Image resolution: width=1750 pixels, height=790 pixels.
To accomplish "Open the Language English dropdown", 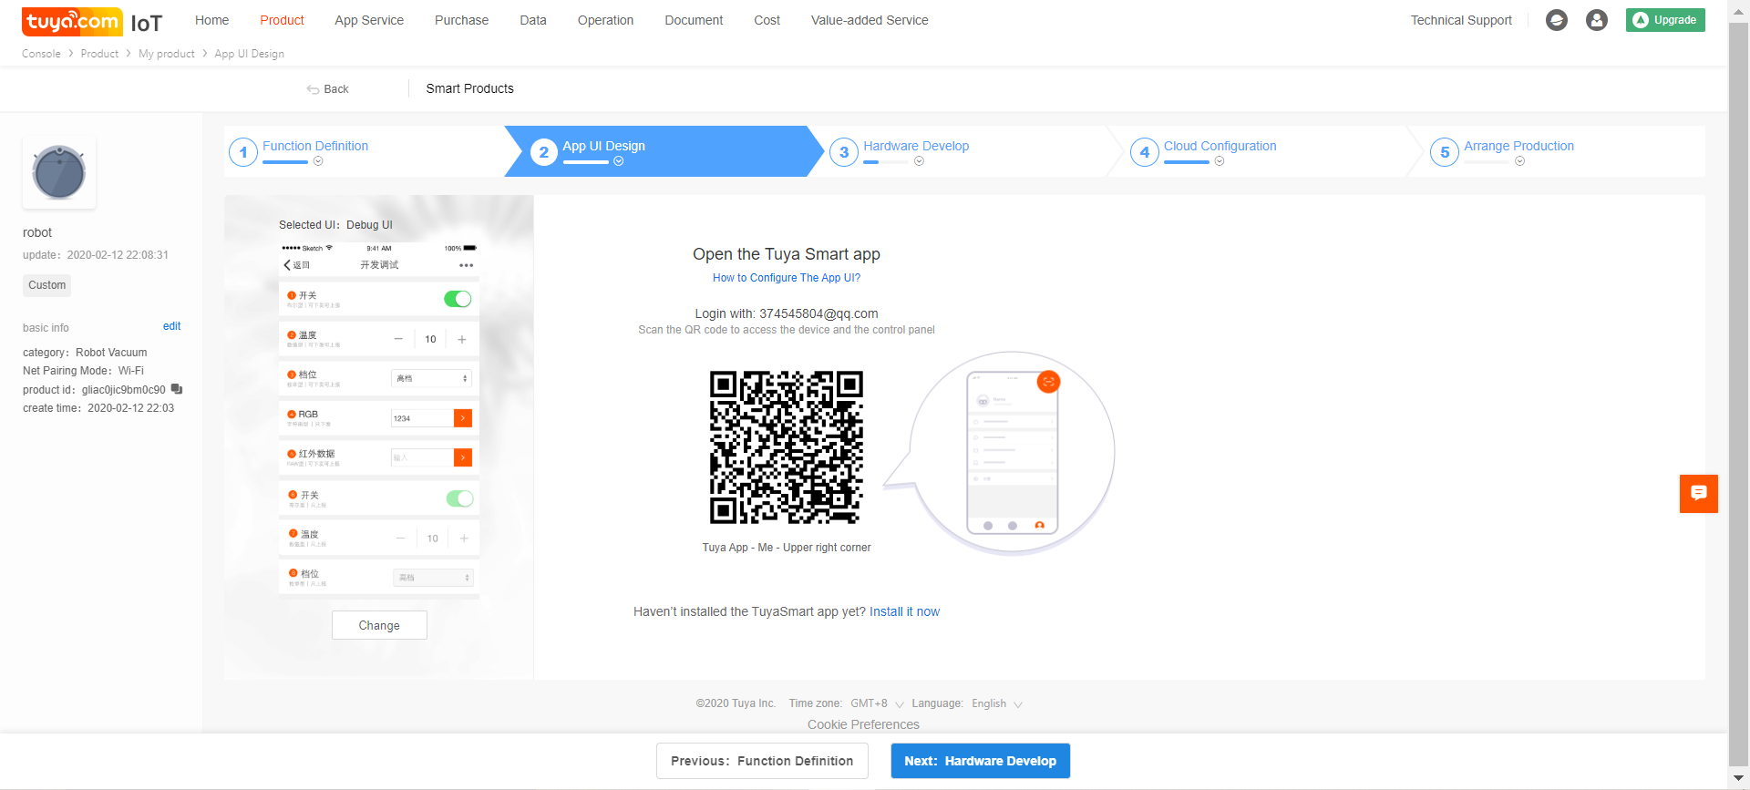I will [x=997, y=703].
